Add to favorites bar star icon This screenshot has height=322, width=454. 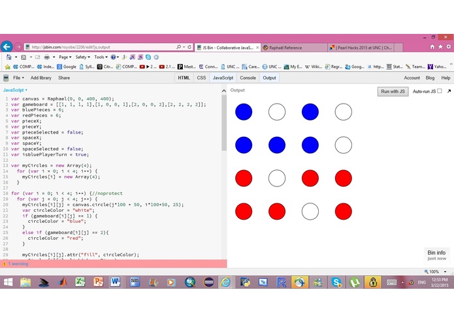pos(8,66)
